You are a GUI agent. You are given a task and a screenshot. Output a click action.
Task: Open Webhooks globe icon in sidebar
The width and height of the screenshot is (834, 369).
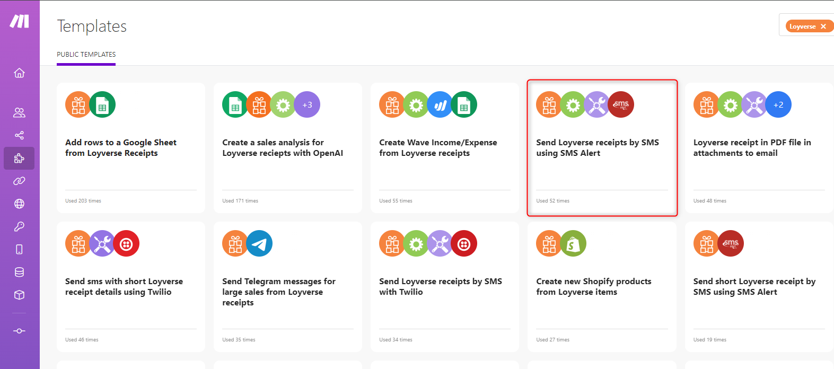pos(19,204)
